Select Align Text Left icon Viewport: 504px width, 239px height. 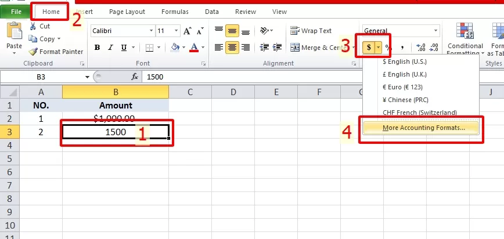click(x=219, y=48)
